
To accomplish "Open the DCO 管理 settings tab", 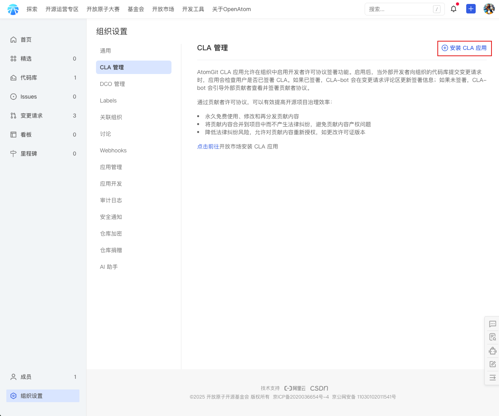I will pyautogui.click(x=112, y=84).
